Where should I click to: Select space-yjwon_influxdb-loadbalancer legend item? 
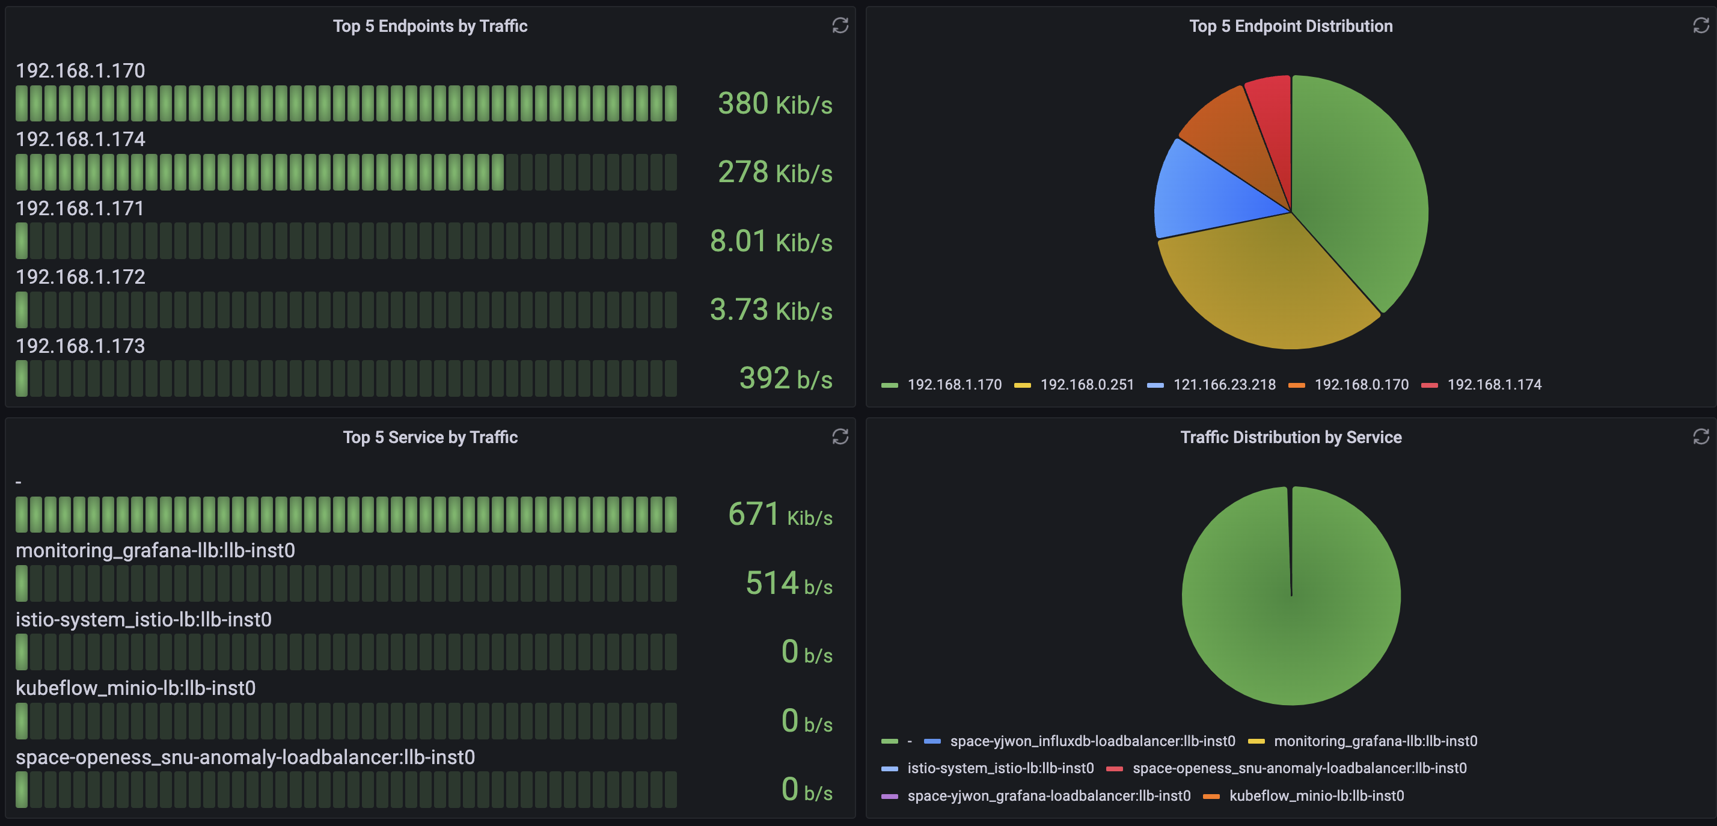click(1092, 741)
